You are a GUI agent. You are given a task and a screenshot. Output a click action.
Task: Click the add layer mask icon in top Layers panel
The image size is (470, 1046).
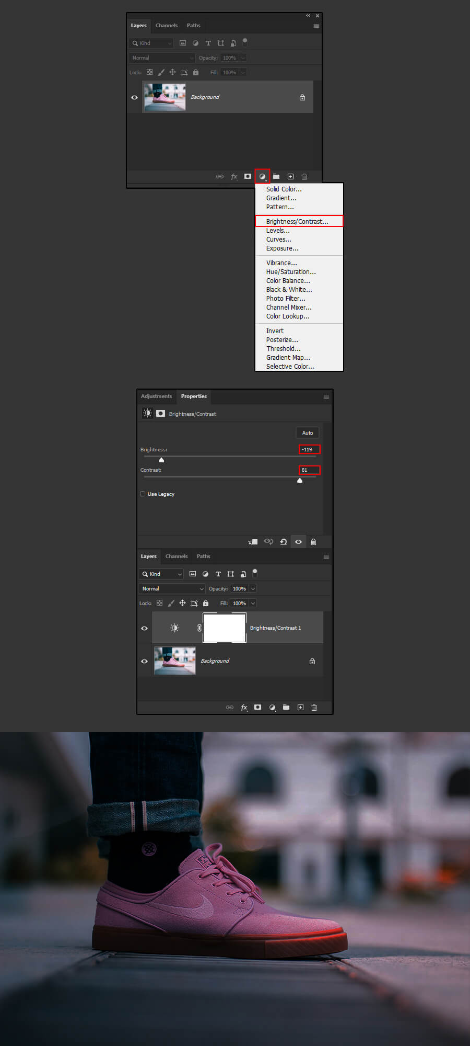pos(248,176)
